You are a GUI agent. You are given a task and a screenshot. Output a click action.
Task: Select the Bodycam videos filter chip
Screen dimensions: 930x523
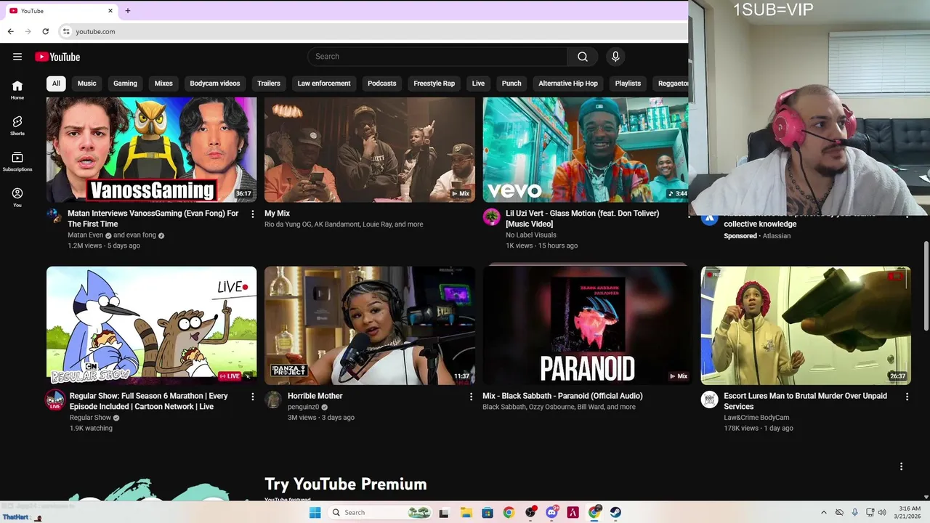(x=215, y=84)
